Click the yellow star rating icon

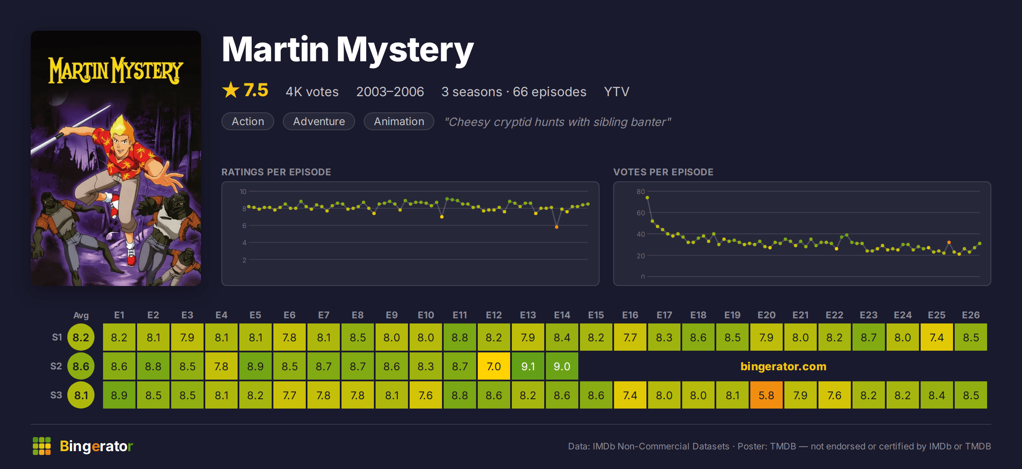point(231,90)
